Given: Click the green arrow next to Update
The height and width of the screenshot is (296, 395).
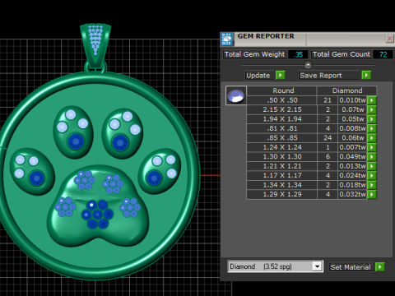Looking at the screenshot, I should (281, 75).
